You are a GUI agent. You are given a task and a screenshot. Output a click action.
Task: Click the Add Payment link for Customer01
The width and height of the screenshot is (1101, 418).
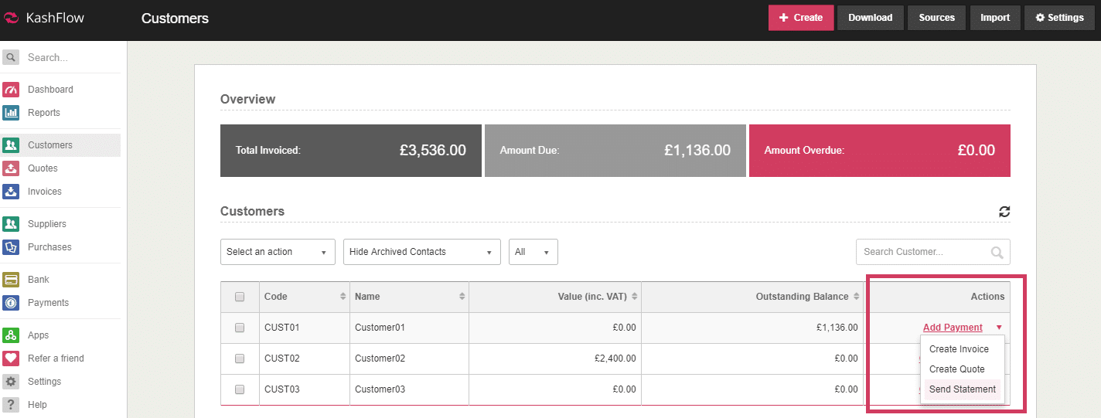[x=953, y=328]
